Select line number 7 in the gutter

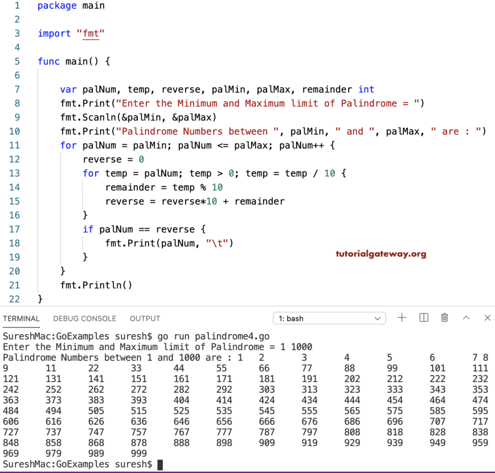17,89
